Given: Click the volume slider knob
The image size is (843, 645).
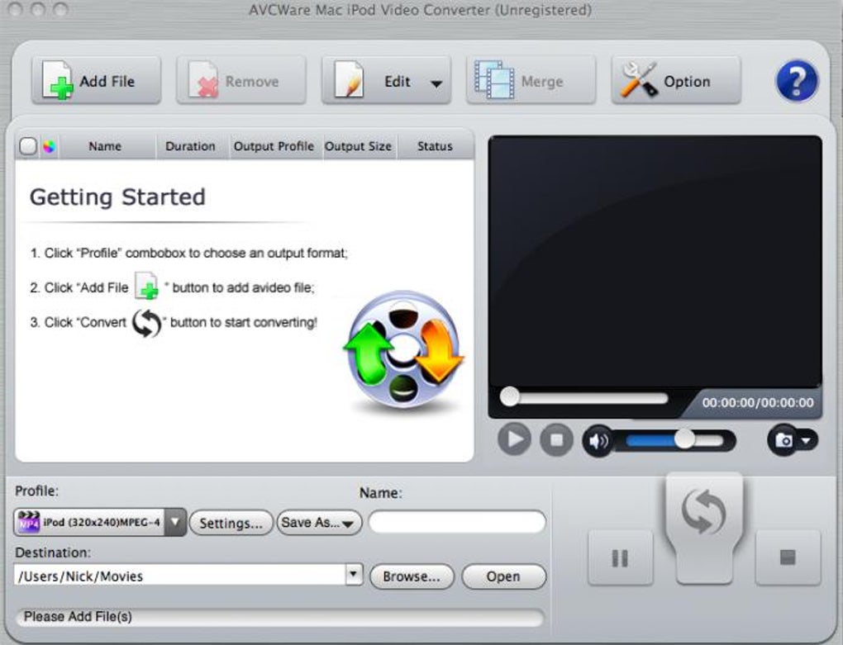Looking at the screenshot, I should pyautogui.click(x=685, y=439).
